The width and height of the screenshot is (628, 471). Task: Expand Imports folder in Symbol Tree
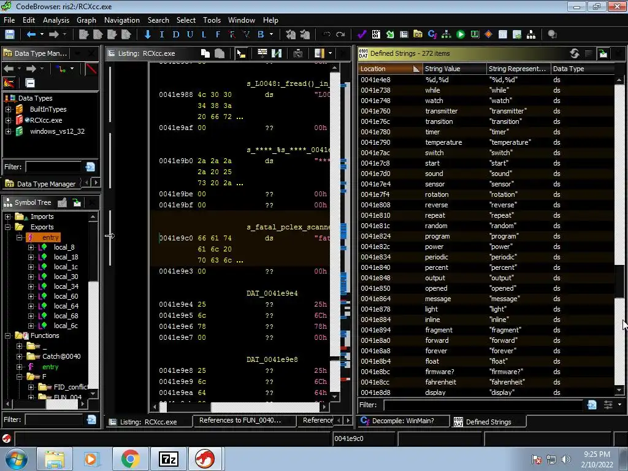7,216
